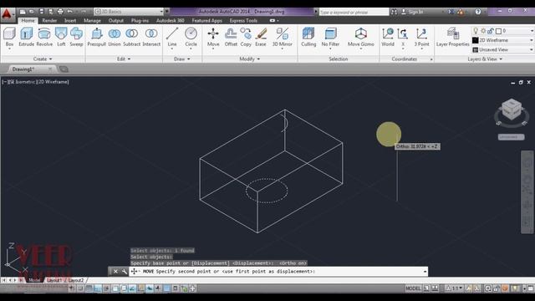Open the AutoCAD application menu logo
The height and width of the screenshot is (301, 535).
(x=7, y=14)
